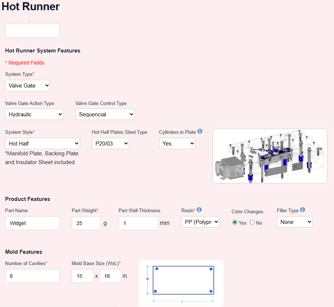Screen dimensions: 334x307
Task: Click the Number of Cavities input field
Action: (33, 276)
